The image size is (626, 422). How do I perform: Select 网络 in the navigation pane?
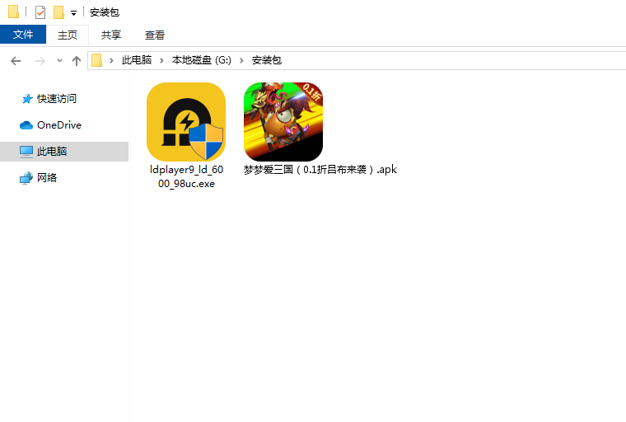pyautogui.click(x=47, y=178)
